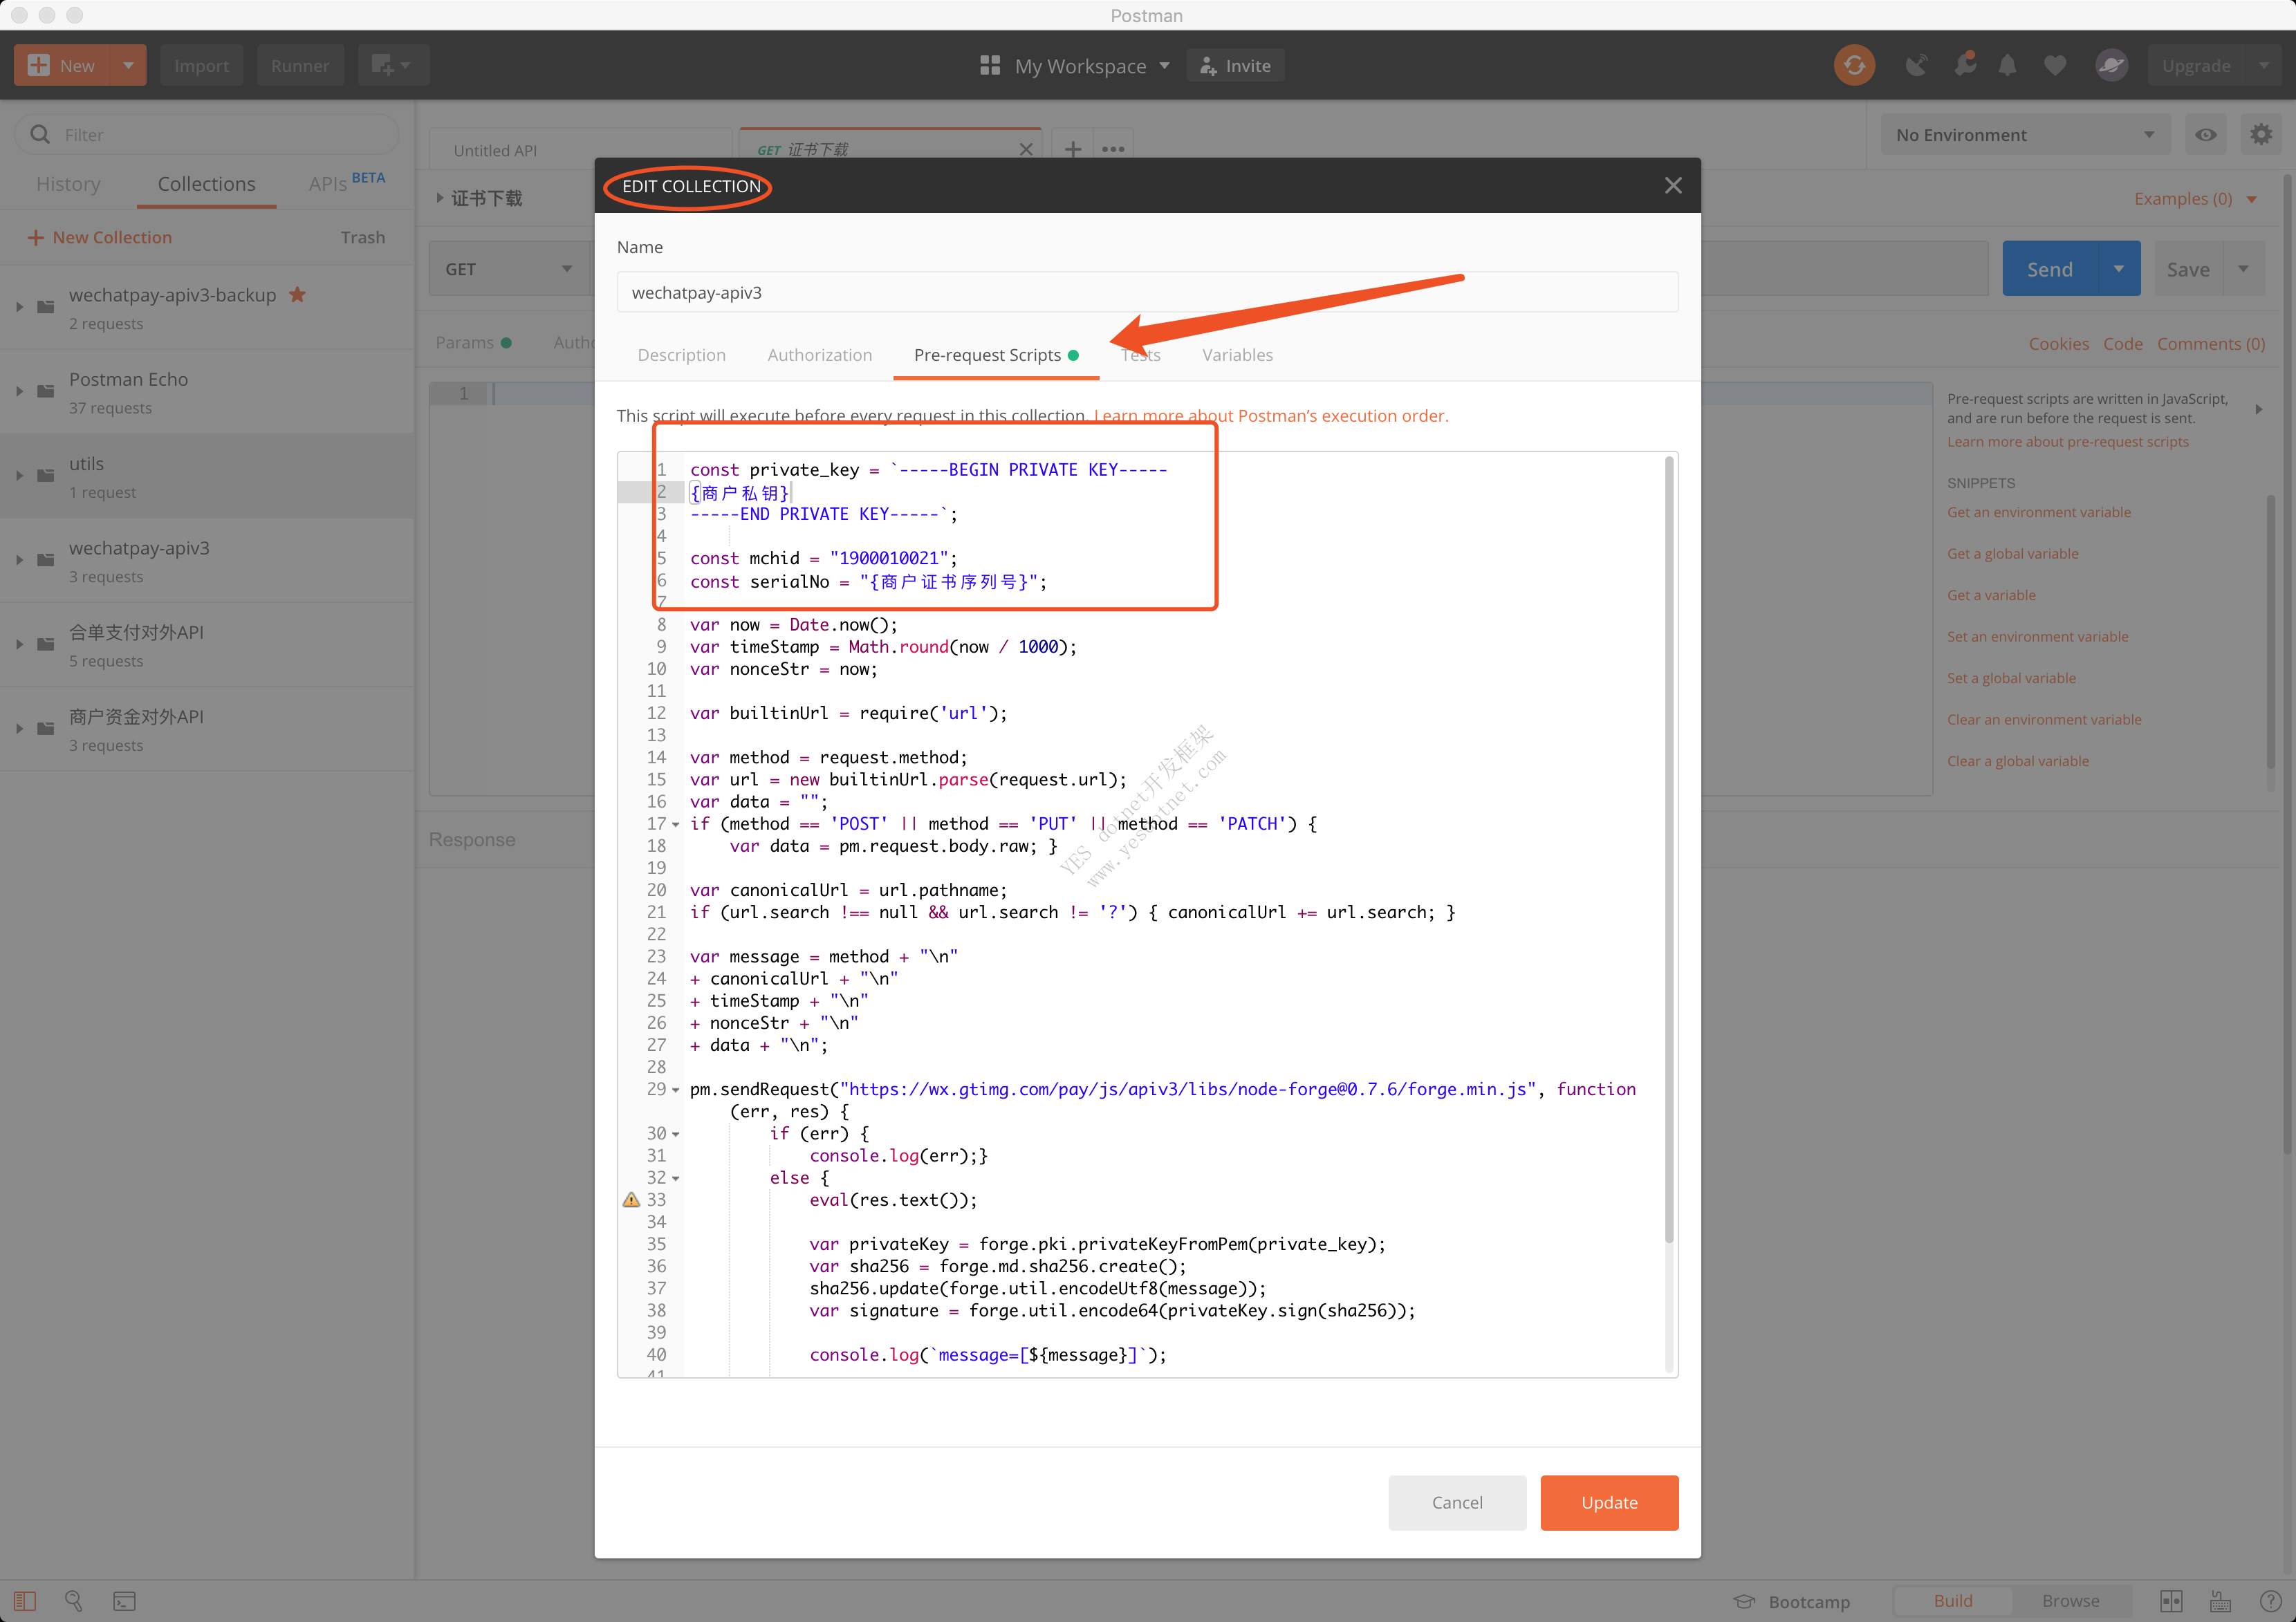Open Learn more about Postman's execution order link
2296x1622 pixels.
click(1270, 415)
